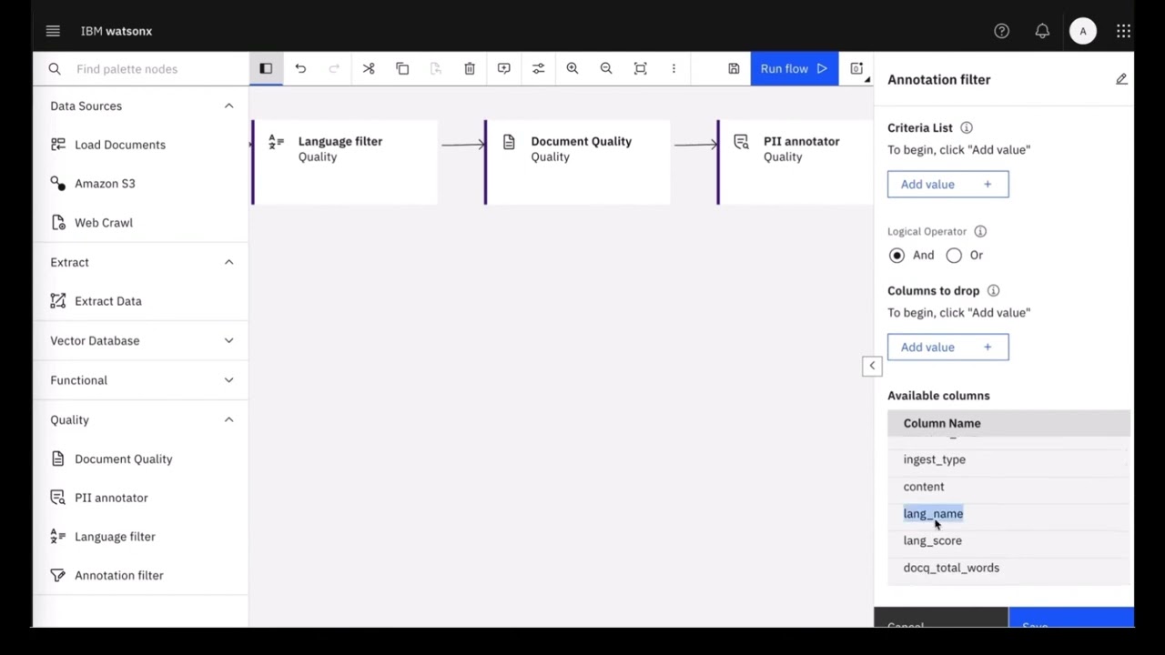Focus the Find palette nodes search field
The width and height of the screenshot is (1165, 655).
coord(141,68)
